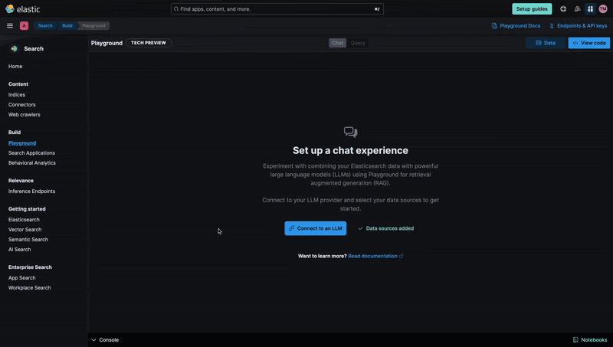The width and height of the screenshot is (613, 347).
Task: Click magnifier icon in search bar
Action: tap(176, 9)
